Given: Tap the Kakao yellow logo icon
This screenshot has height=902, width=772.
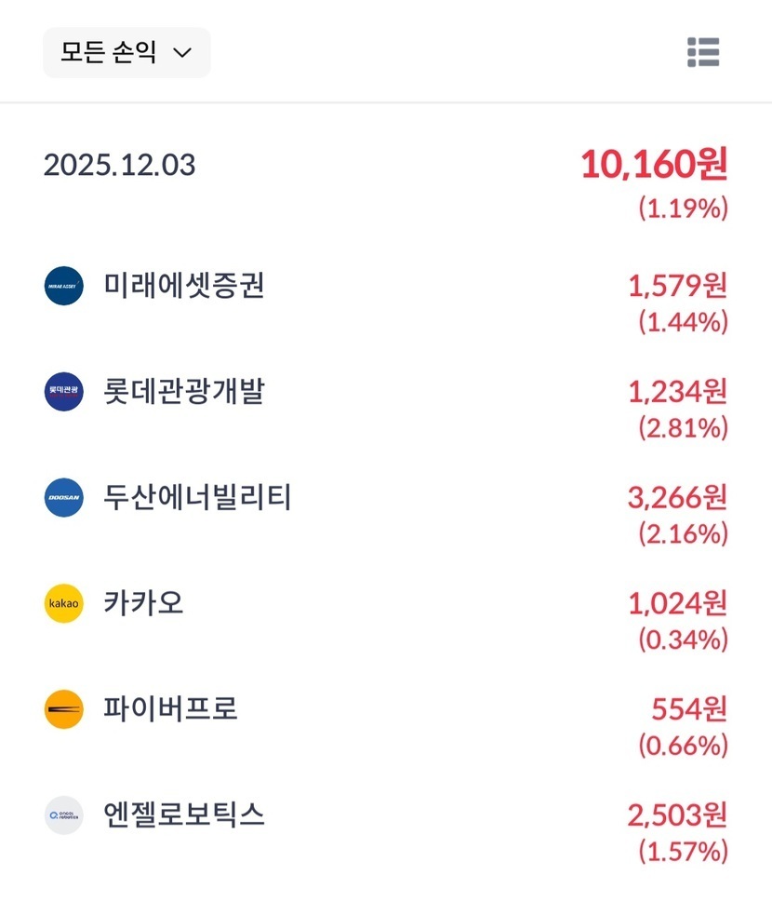Looking at the screenshot, I should (64, 603).
